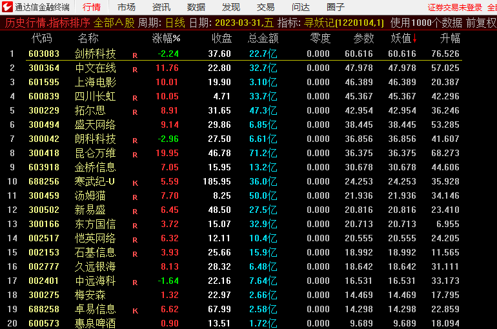Click the R marker beside 拓尔思
Viewport: 497px width, 329px height.
click(x=135, y=112)
